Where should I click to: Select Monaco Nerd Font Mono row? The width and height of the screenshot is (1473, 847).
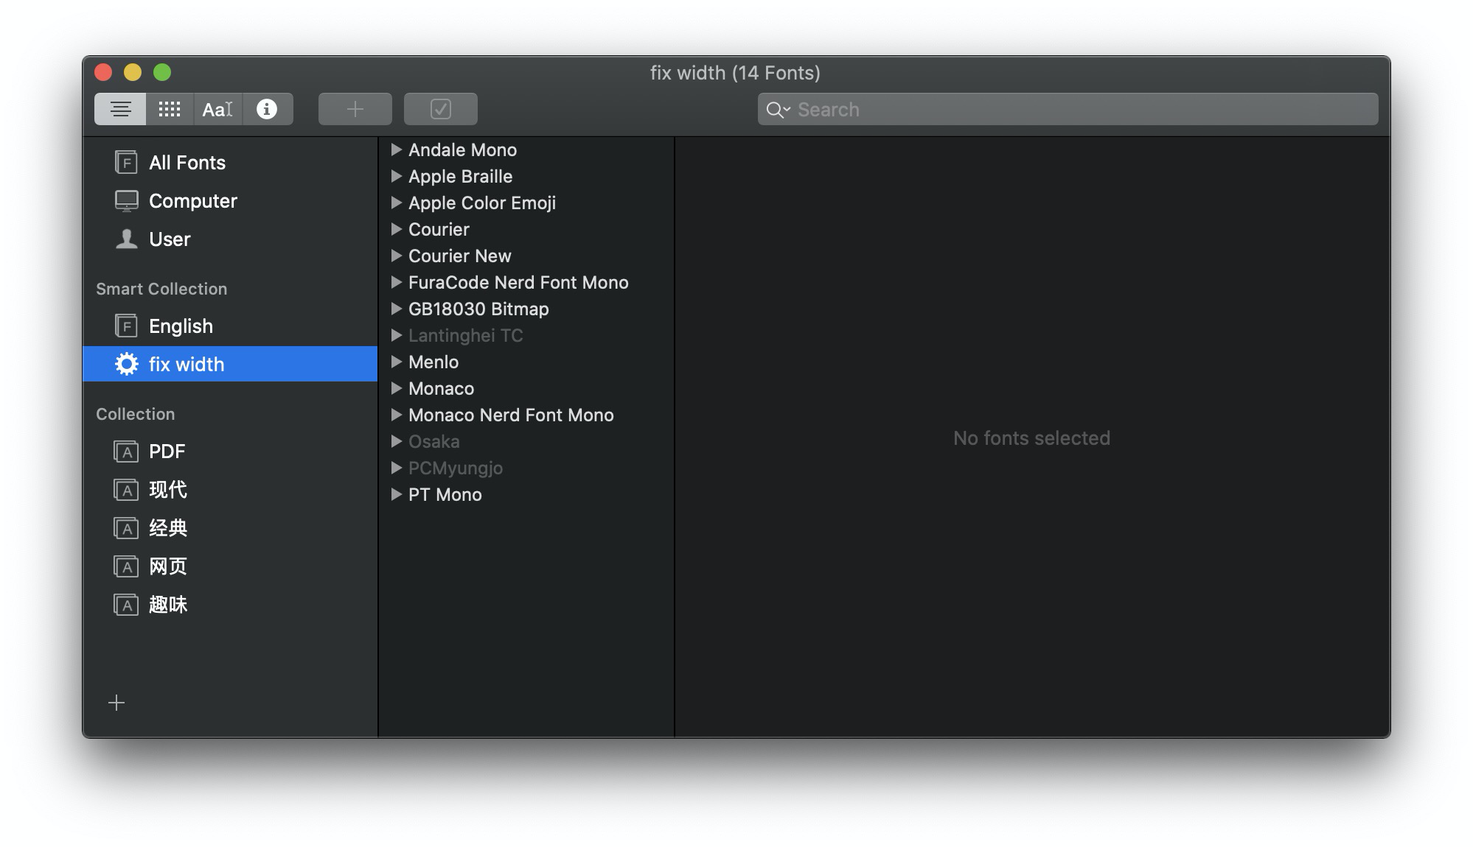coord(526,415)
